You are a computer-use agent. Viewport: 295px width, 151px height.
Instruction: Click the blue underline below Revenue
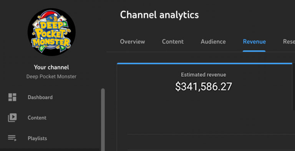[254, 51]
